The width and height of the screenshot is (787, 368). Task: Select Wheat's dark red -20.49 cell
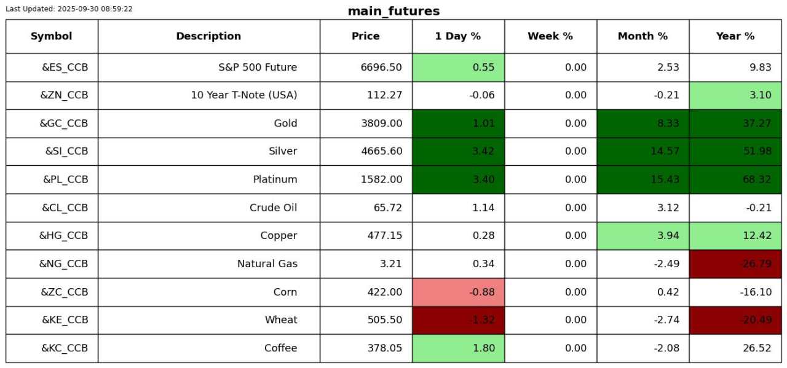[x=735, y=320]
